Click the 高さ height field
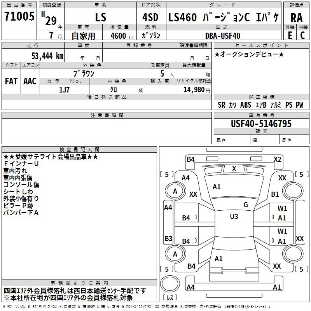This screenshot has height=311, width=311. coord(294,140)
